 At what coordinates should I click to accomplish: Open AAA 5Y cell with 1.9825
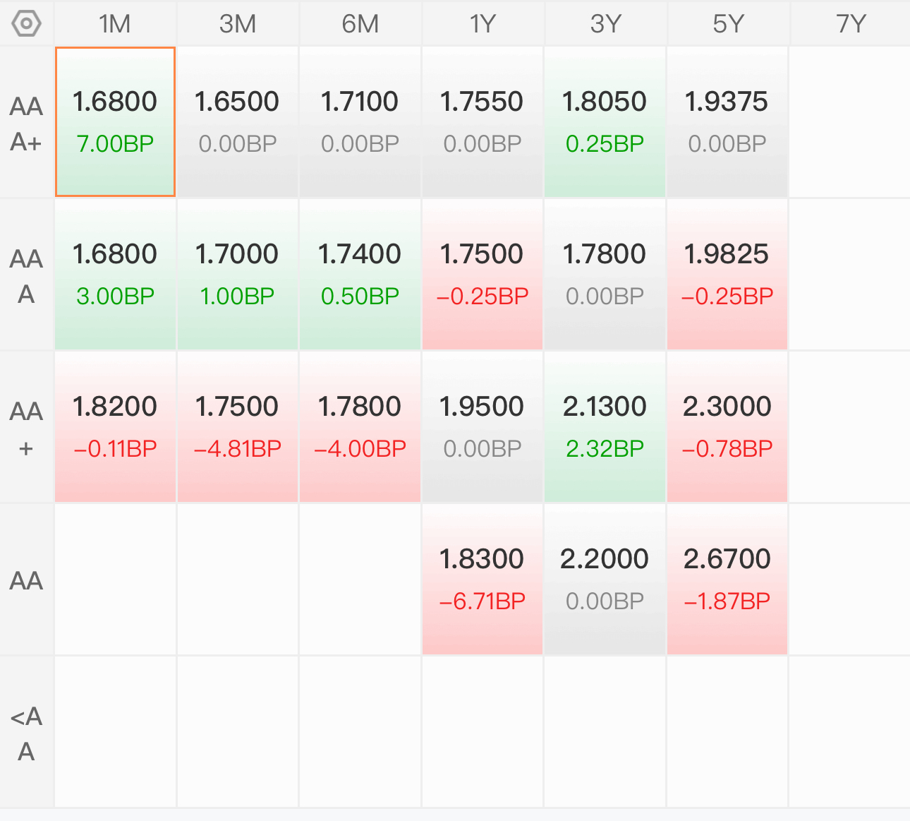click(x=727, y=275)
